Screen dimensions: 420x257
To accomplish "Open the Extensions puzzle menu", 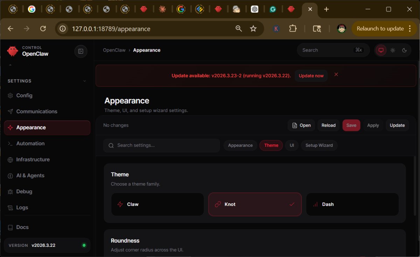I will (293, 29).
